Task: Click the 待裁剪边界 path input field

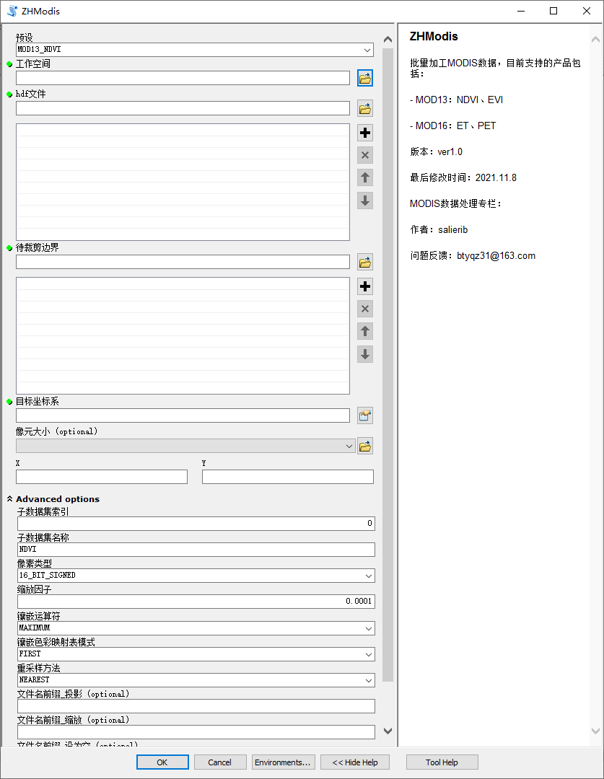Action: click(x=183, y=262)
